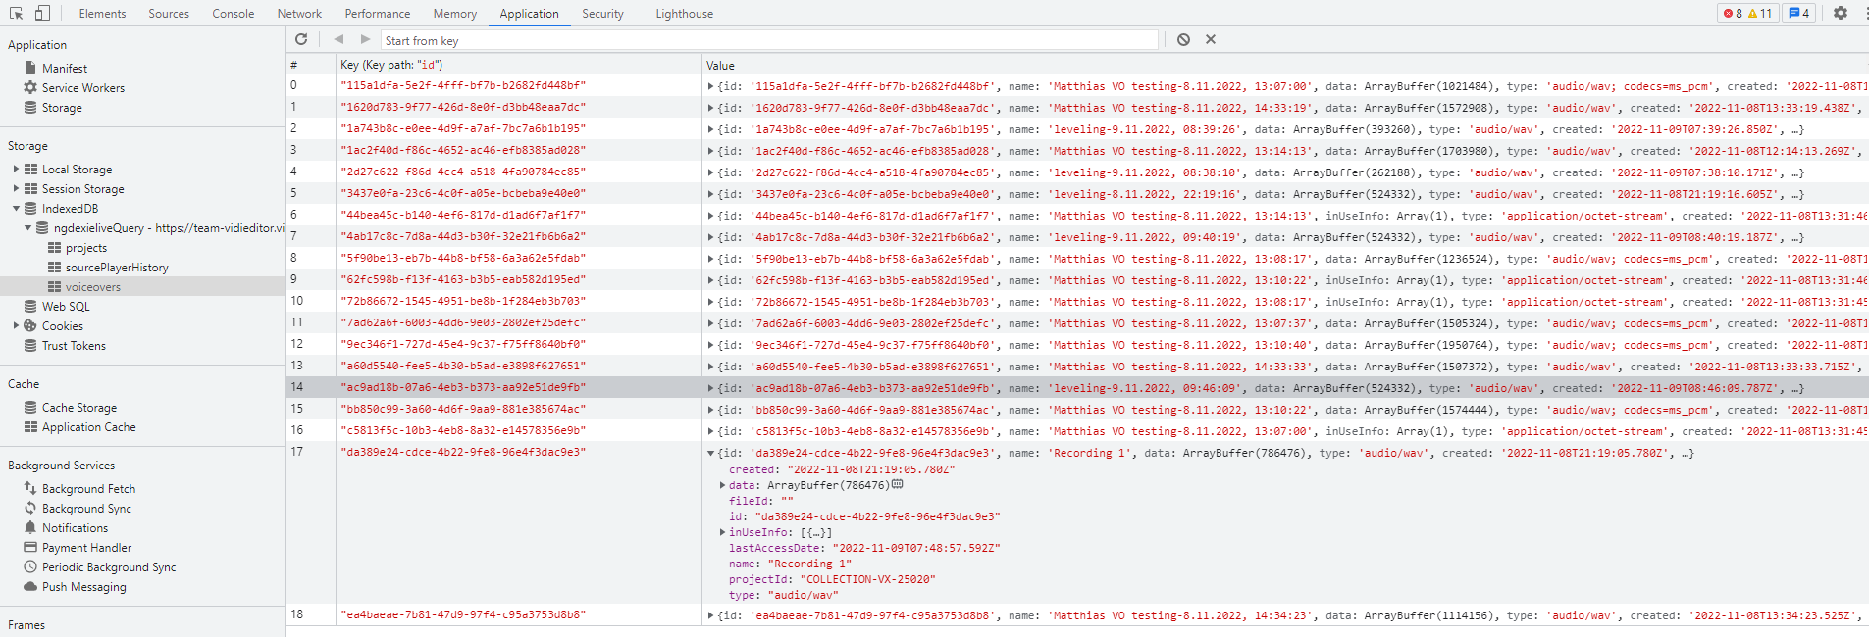Switch to the Network tab
1869x637 pixels.
[x=299, y=14]
